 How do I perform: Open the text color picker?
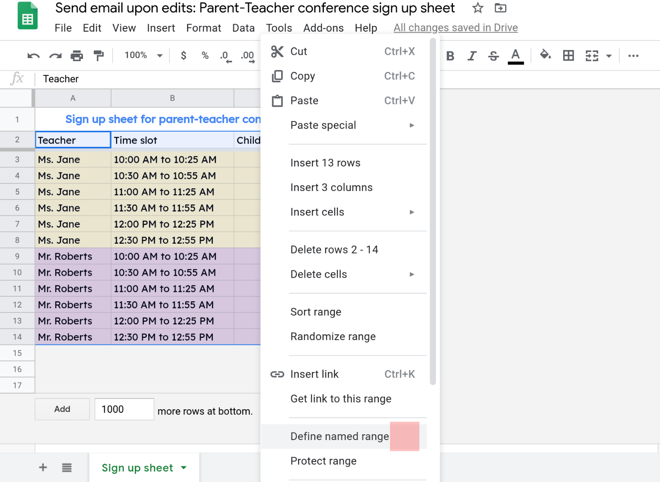[x=515, y=56]
